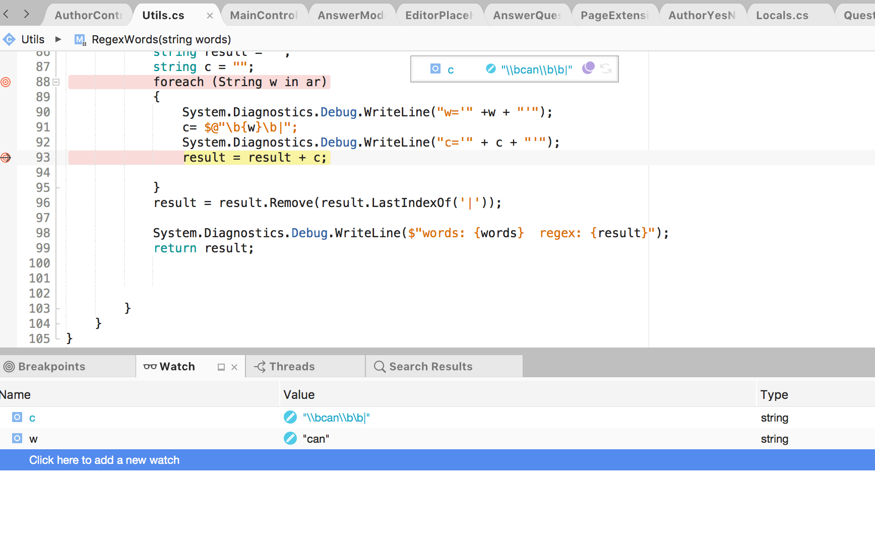Close the Utils.cs tab
875x551 pixels.
click(x=210, y=16)
